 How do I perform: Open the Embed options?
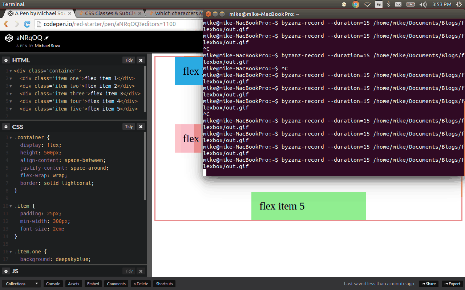coord(93,284)
